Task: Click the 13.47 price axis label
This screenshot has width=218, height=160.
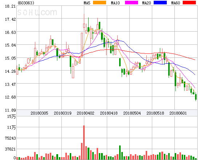Action: 11,84
